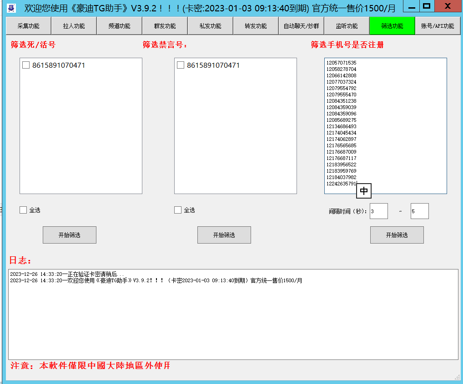
Task: Click the 中 input method indicator
Action: (x=364, y=191)
